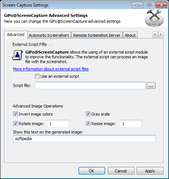Switch to Automatic Screenshort tab
The width and height of the screenshot is (169, 179).
[x=49, y=35]
